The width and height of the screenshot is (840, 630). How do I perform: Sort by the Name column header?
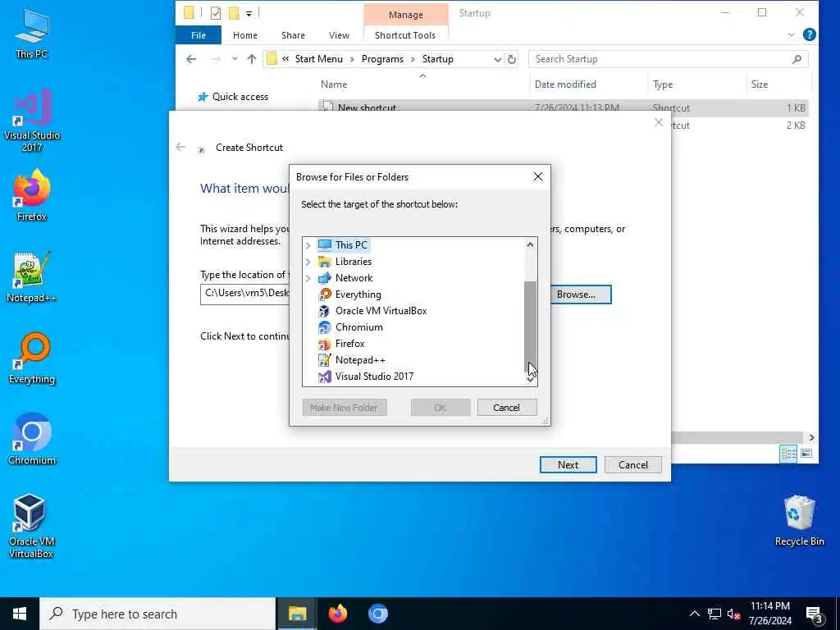click(x=334, y=84)
